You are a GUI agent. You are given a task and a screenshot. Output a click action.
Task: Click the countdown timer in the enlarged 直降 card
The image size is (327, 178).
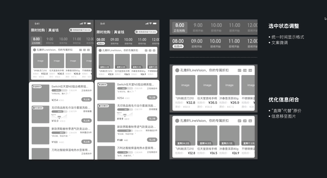tap(245, 121)
